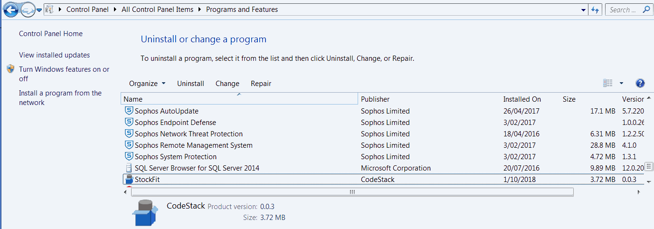Click the 28.8 MB size cell
Image resolution: width=654 pixels, height=229 pixels.
pyautogui.click(x=603, y=145)
